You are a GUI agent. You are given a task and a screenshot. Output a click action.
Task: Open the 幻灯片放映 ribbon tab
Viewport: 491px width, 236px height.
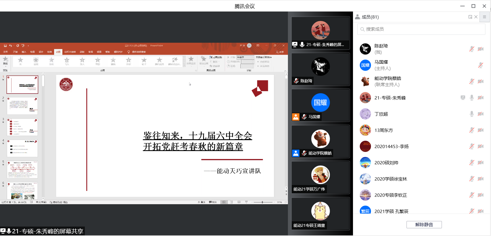pos(70,52)
